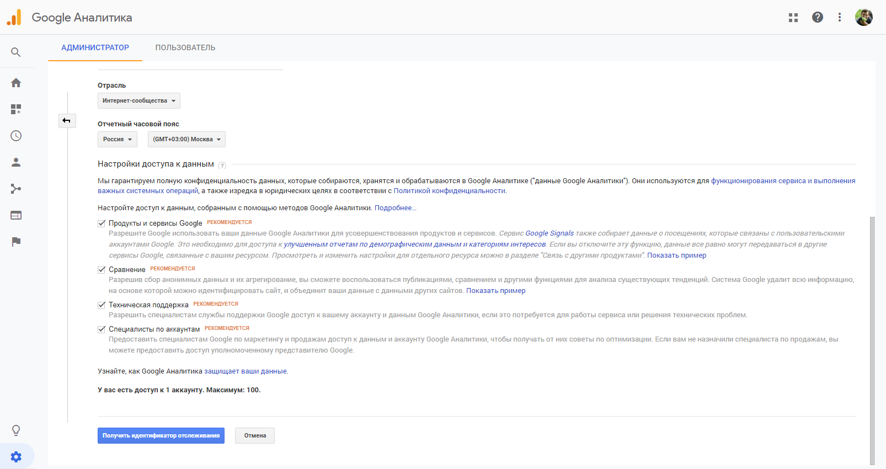Open the Россия country dropdown
This screenshot has width=886, height=469.
click(x=118, y=139)
